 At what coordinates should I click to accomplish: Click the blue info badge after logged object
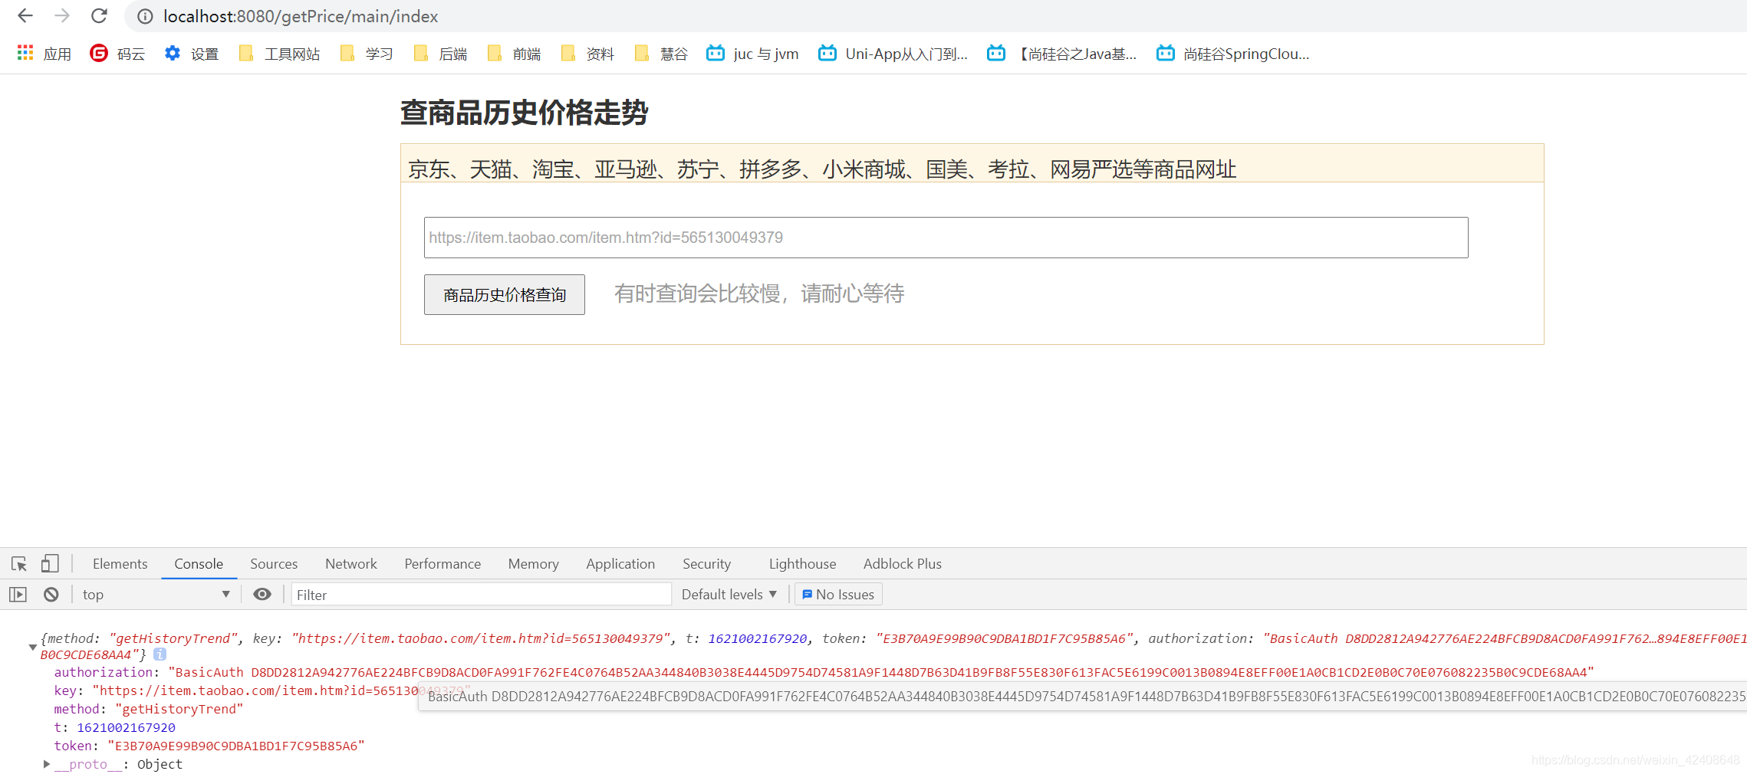pos(160,654)
